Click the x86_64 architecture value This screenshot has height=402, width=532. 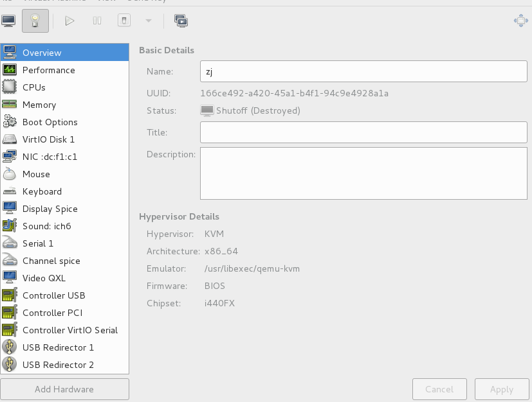[221, 251]
